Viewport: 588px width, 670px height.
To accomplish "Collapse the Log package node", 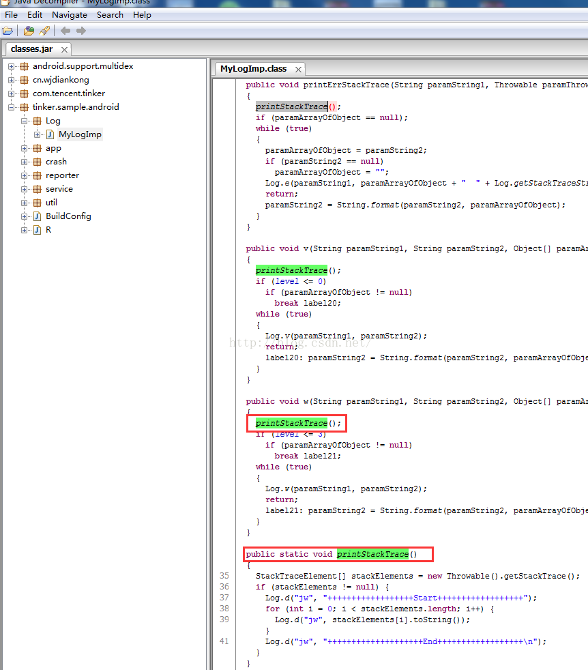I will point(25,121).
